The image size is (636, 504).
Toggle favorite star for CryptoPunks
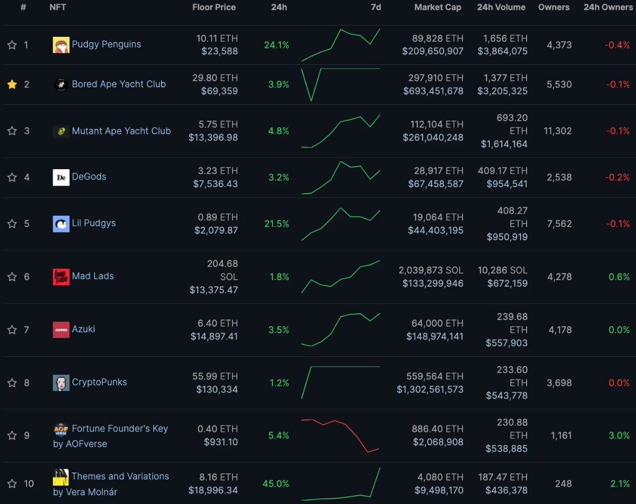(12, 383)
